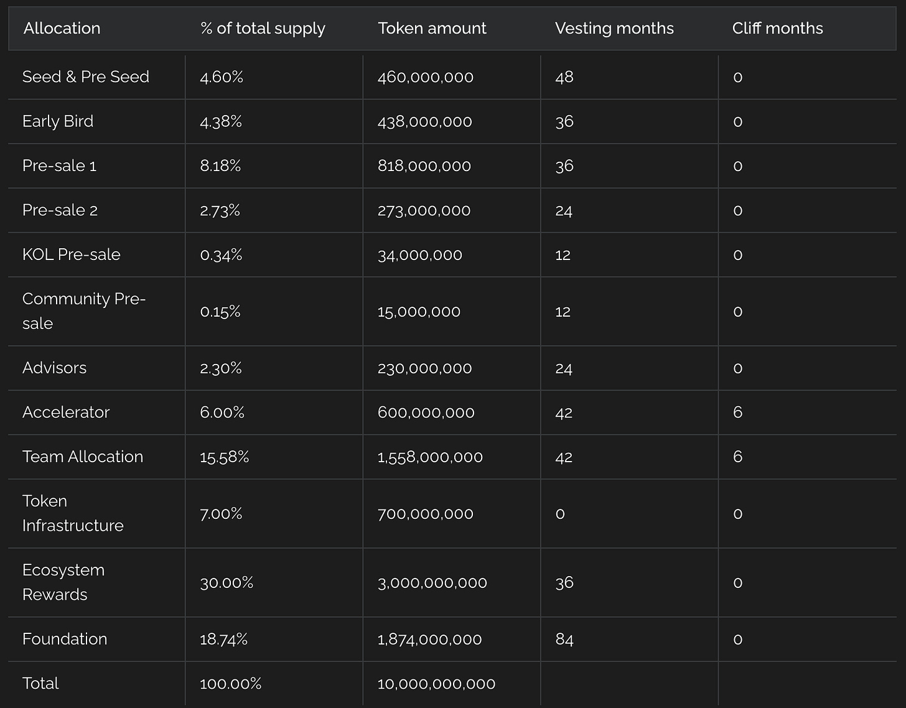The image size is (906, 708).
Task: Click the Foundation vesting months value 84
Action: [564, 640]
